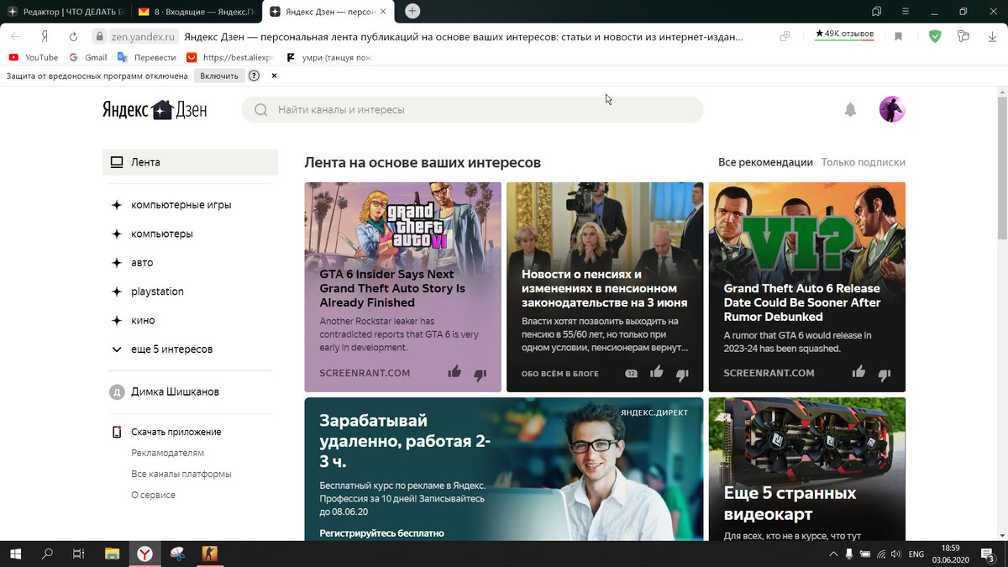Click the copy-tab icon in address bar
Viewport: 1008px width, 567px height.
(785, 37)
